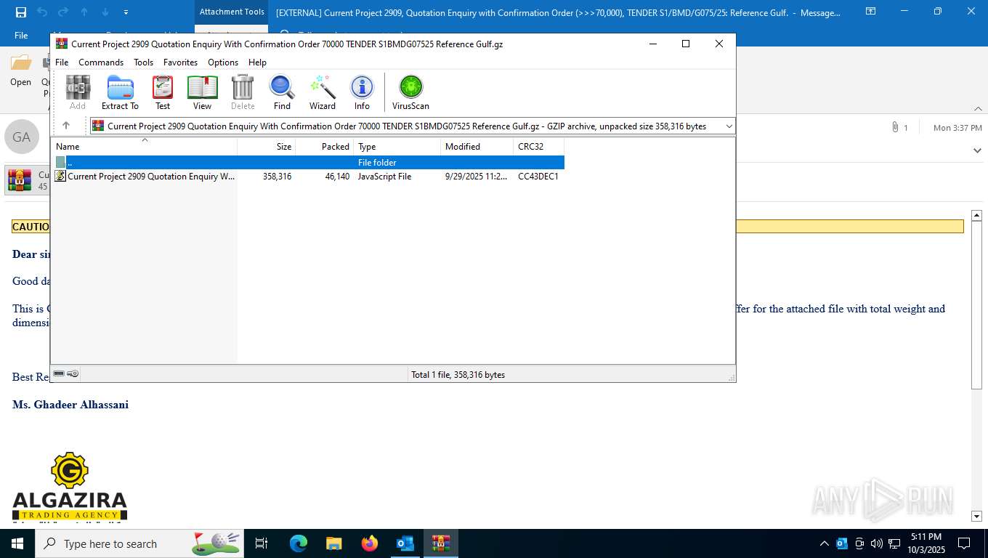Sort by the Type column header
This screenshot has height=558, width=988.
[397, 147]
